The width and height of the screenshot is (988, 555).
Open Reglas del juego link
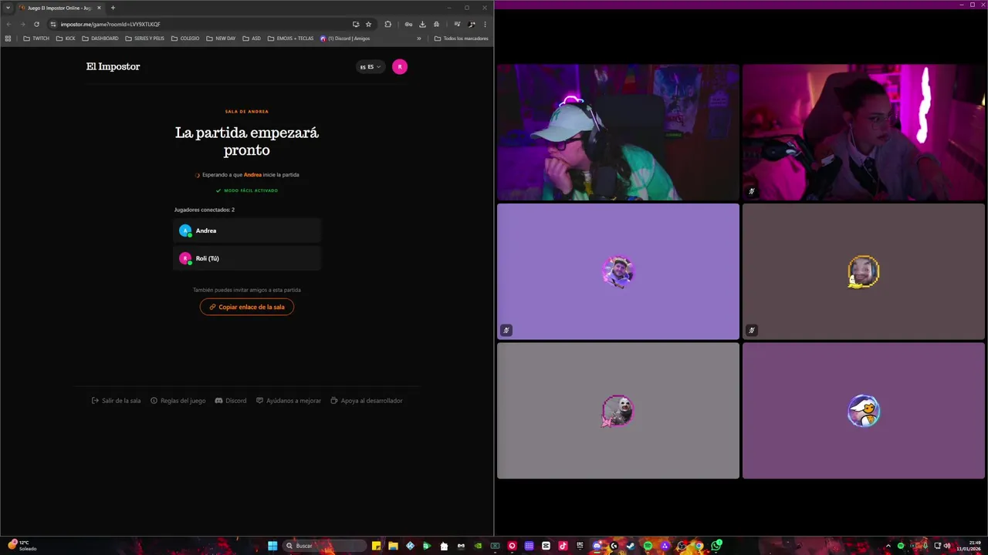point(178,401)
